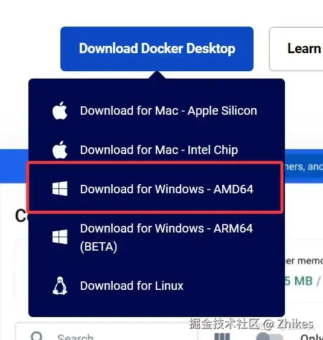The height and width of the screenshot is (340, 323).
Task: Click the partially hidden 'C' heading
Action: [21, 216]
